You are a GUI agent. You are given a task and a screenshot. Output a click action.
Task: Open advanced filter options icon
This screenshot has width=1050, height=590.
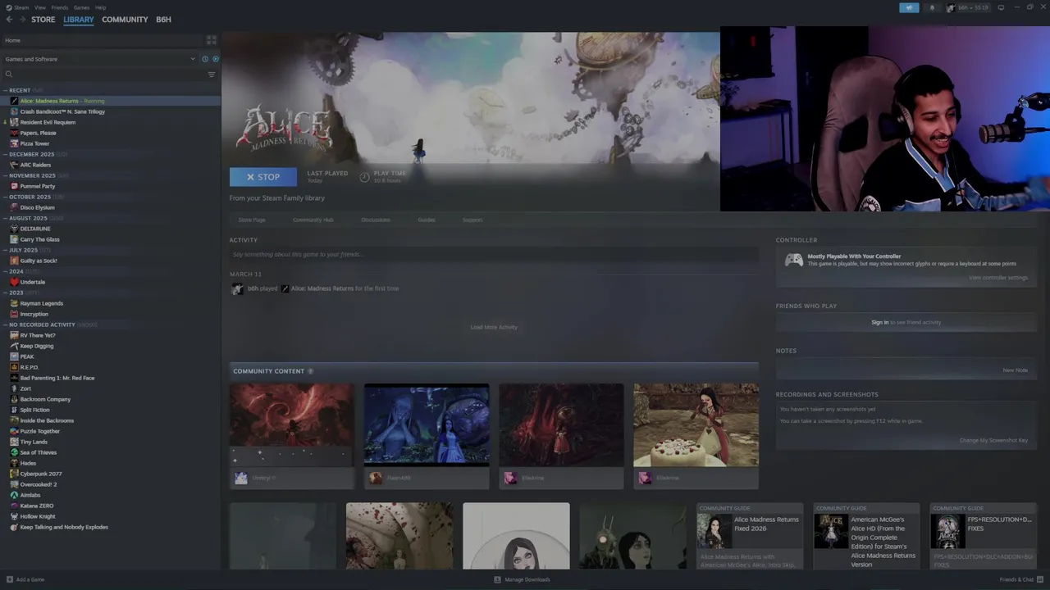pos(212,75)
